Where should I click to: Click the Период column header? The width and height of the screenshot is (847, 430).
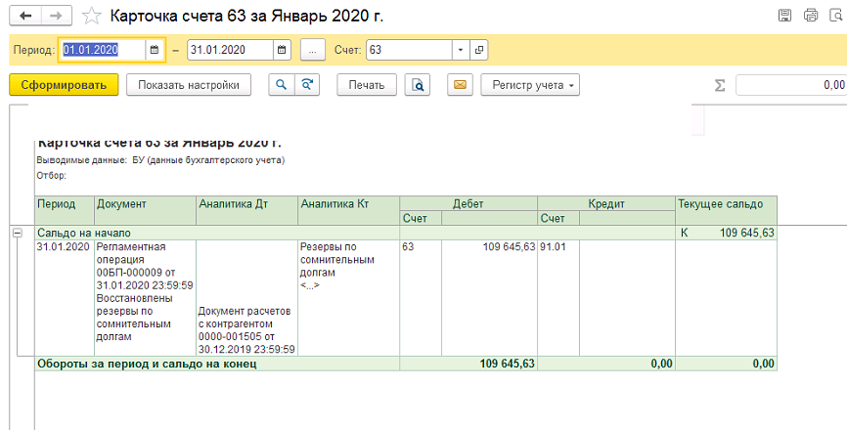(x=65, y=210)
